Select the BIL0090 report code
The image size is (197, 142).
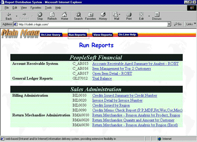[x=80, y=110]
